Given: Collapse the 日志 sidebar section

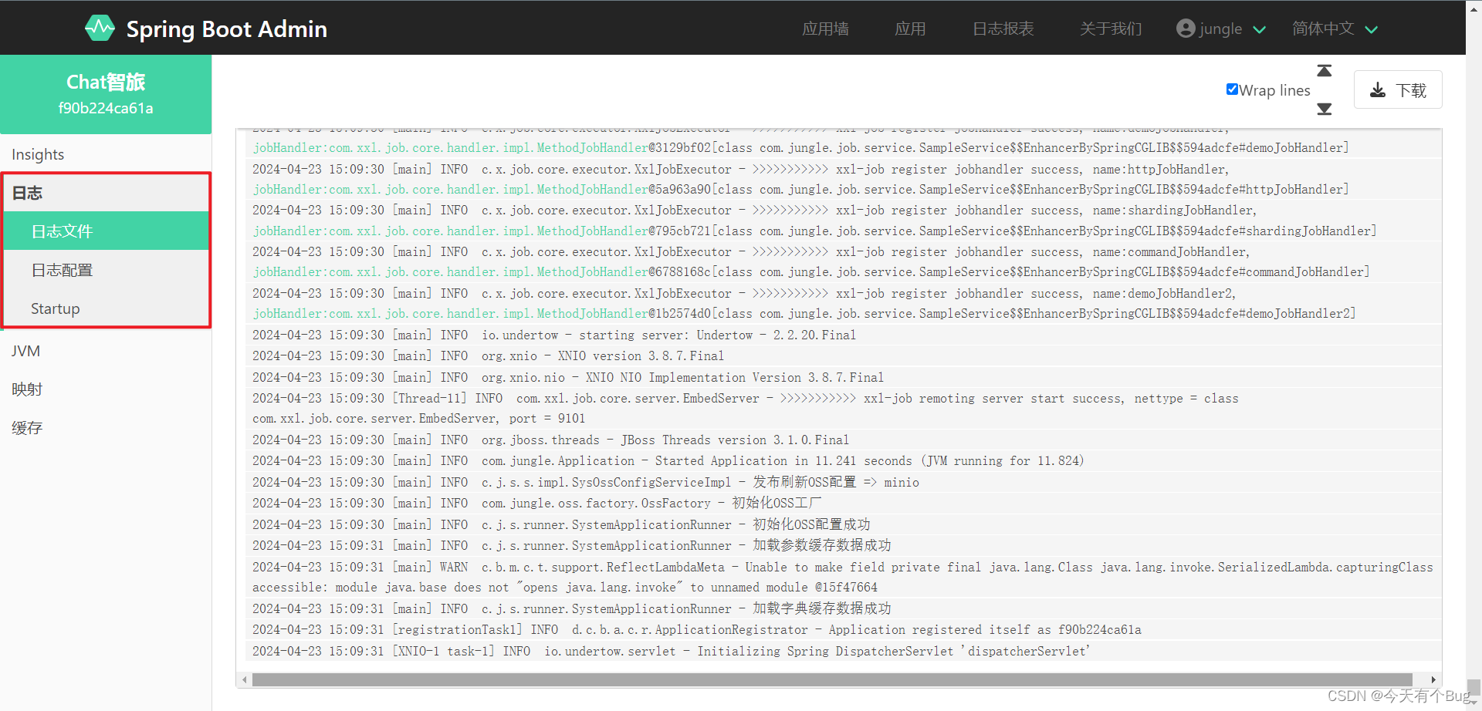Looking at the screenshot, I should (27, 193).
